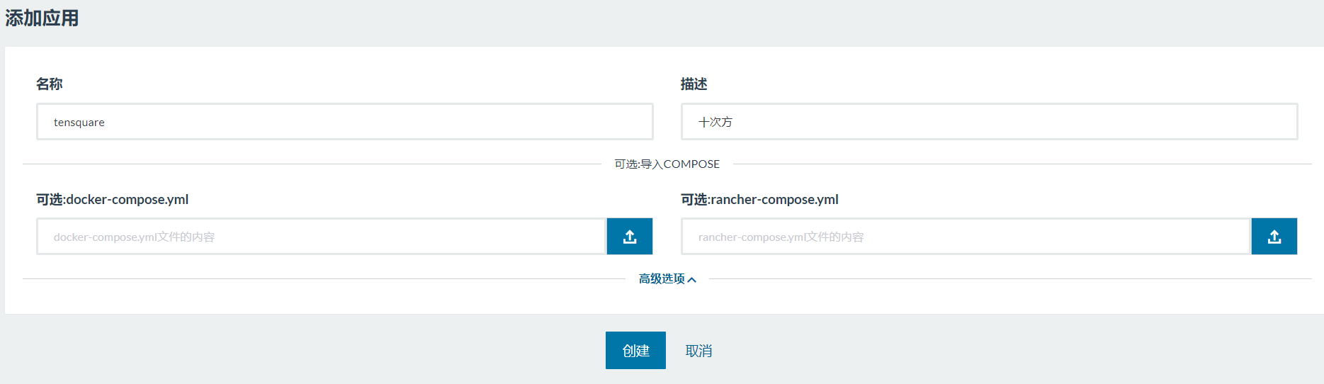The height and width of the screenshot is (384, 1324).
Task: Focus the 名称 name field containing tensquare
Action: (345, 122)
